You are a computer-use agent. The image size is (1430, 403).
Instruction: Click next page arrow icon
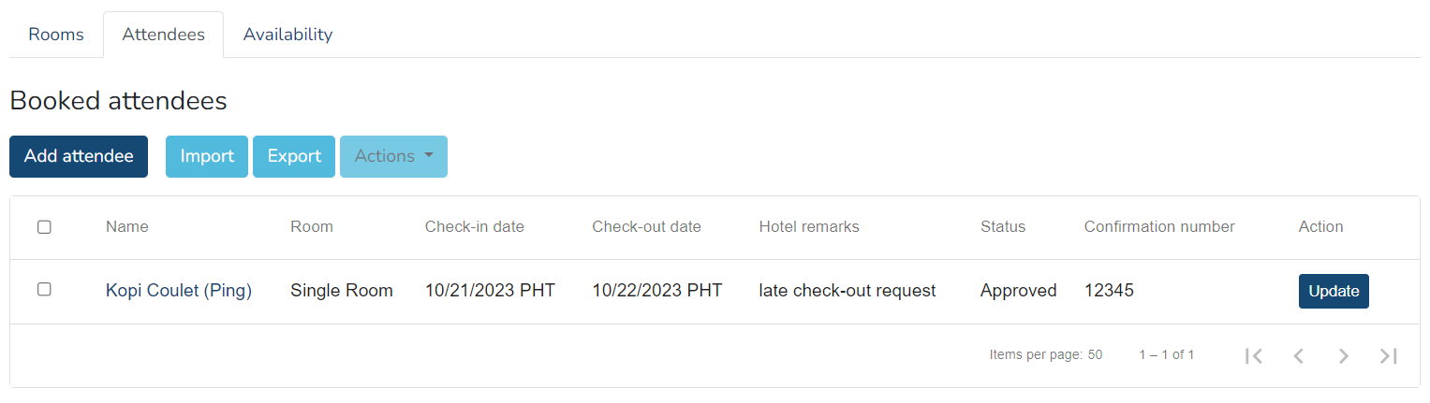1344,355
